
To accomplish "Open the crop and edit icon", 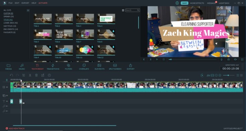I will point(43,75).
